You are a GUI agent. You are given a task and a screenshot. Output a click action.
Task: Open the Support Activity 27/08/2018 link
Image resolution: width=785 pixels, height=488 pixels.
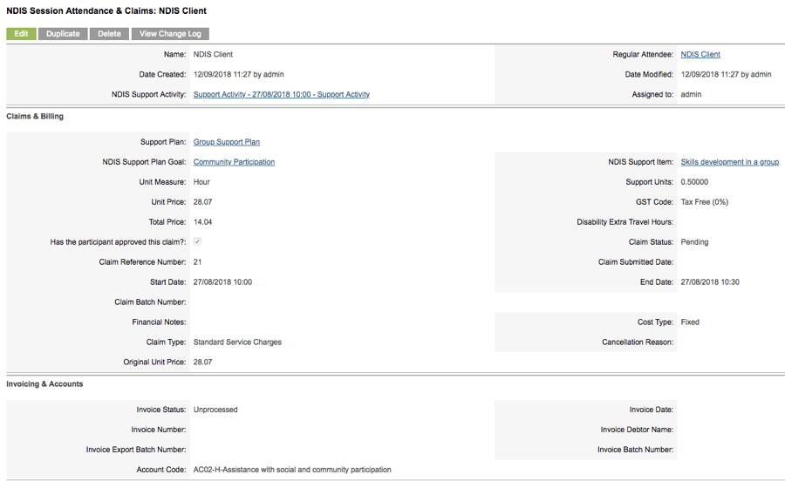point(282,94)
